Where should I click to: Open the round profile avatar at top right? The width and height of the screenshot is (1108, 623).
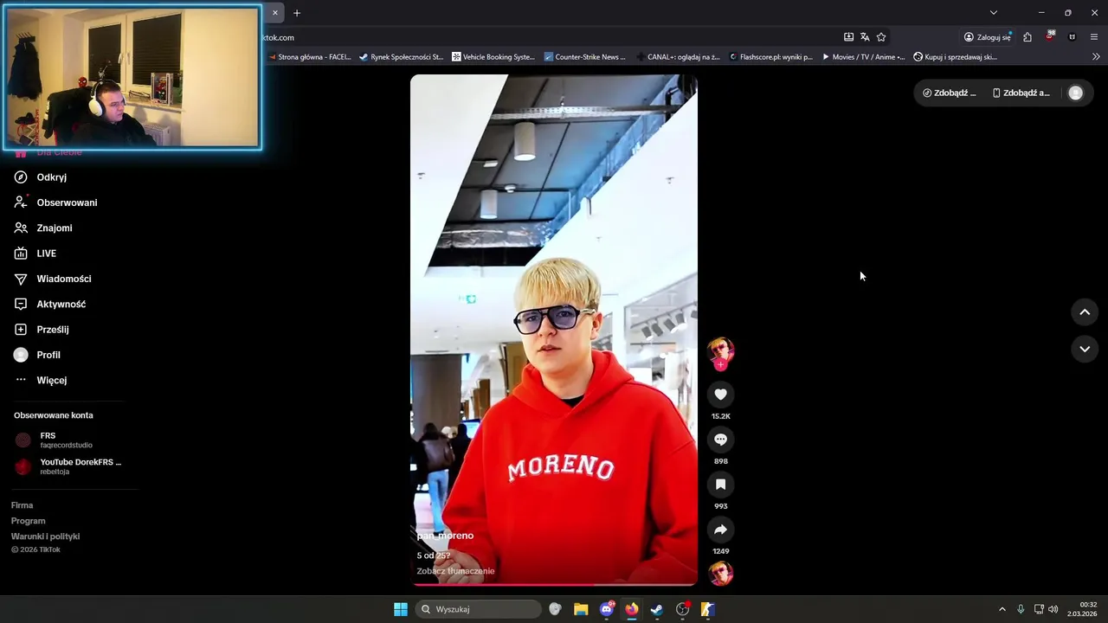1075,93
